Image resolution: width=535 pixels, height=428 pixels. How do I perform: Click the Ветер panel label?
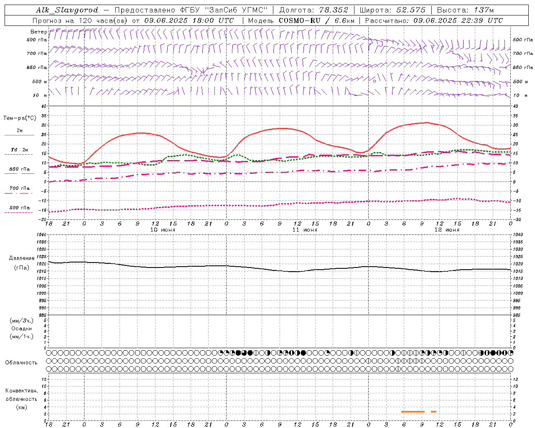[x=38, y=32]
